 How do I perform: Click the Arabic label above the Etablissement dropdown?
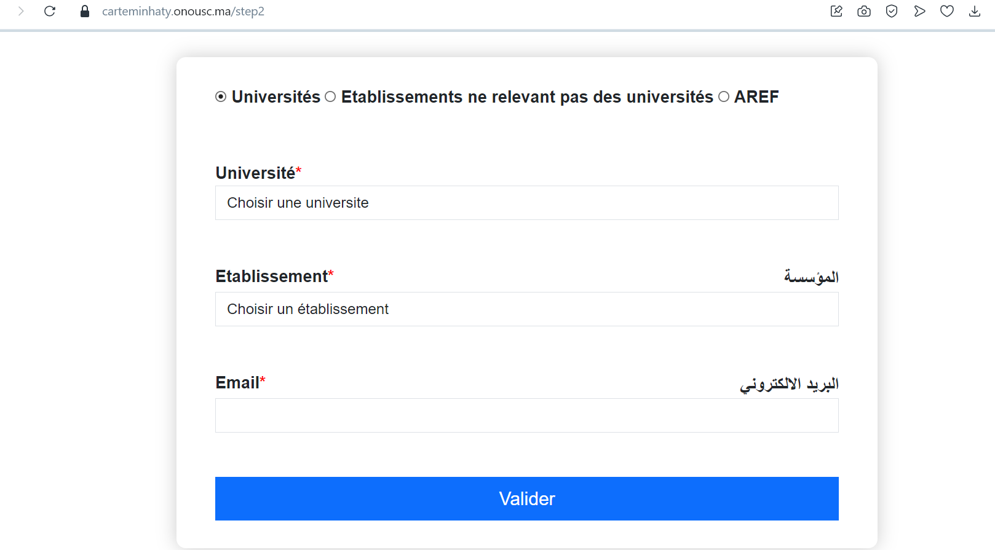point(811,277)
